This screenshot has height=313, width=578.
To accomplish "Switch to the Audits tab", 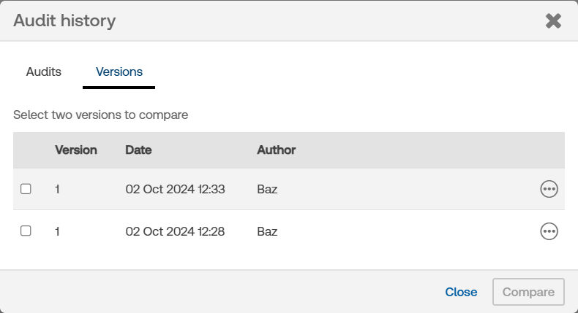I will point(43,72).
